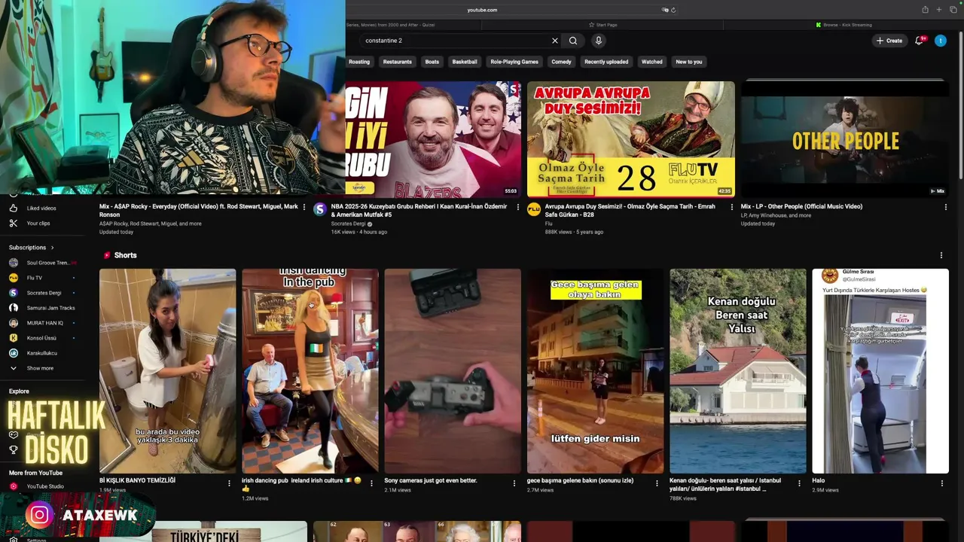Open the notifications bell

point(919,41)
